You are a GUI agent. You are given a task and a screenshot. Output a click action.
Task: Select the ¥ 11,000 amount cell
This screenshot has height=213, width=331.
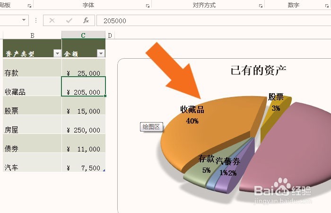(x=83, y=143)
